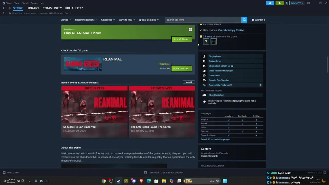The image size is (329, 185).
Task: Open Remote Play Together link
Action: tap(219, 80)
